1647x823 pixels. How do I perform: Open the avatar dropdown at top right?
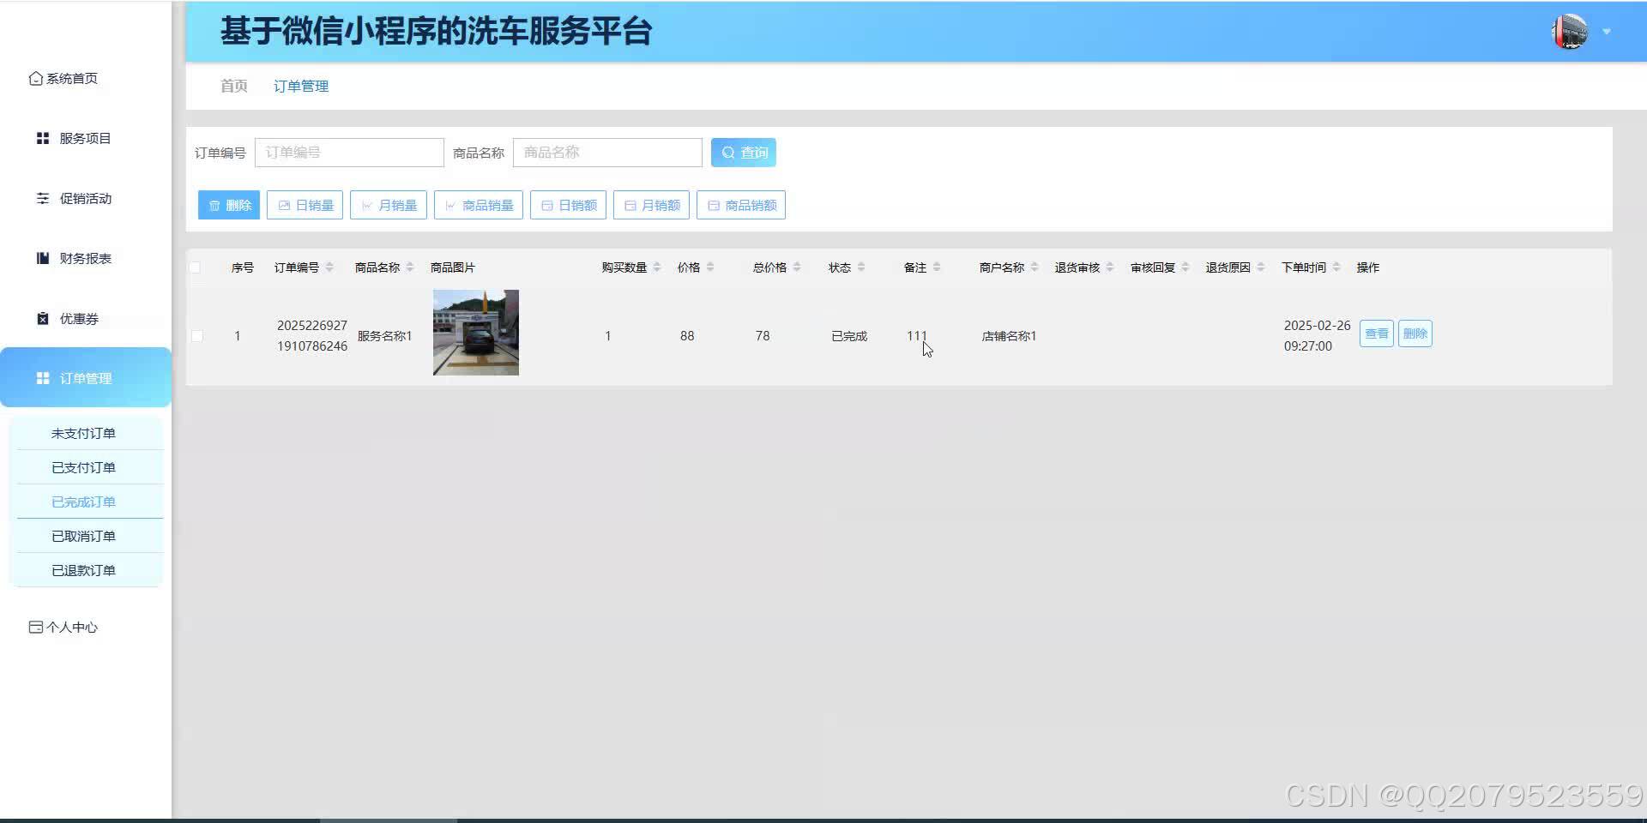(x=1570, y=32)
